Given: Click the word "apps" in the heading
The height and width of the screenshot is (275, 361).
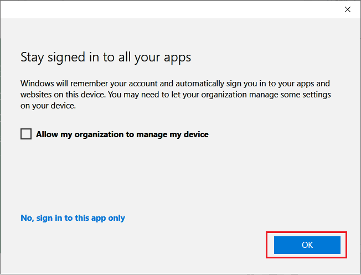Looking at the screenshot, I should tap(178, 57).
